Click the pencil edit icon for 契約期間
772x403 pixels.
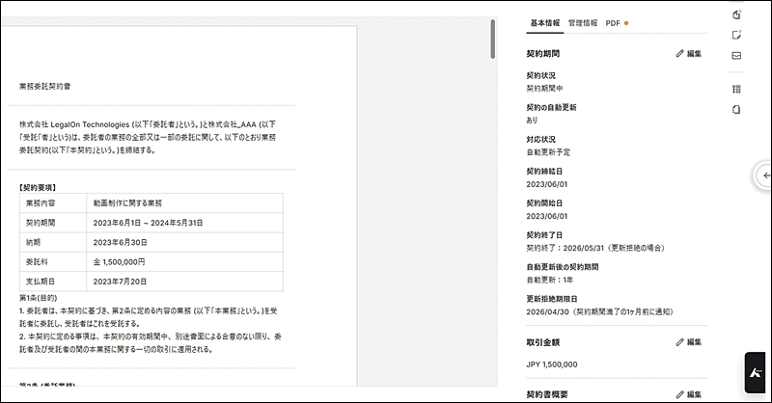click(688, 53)
